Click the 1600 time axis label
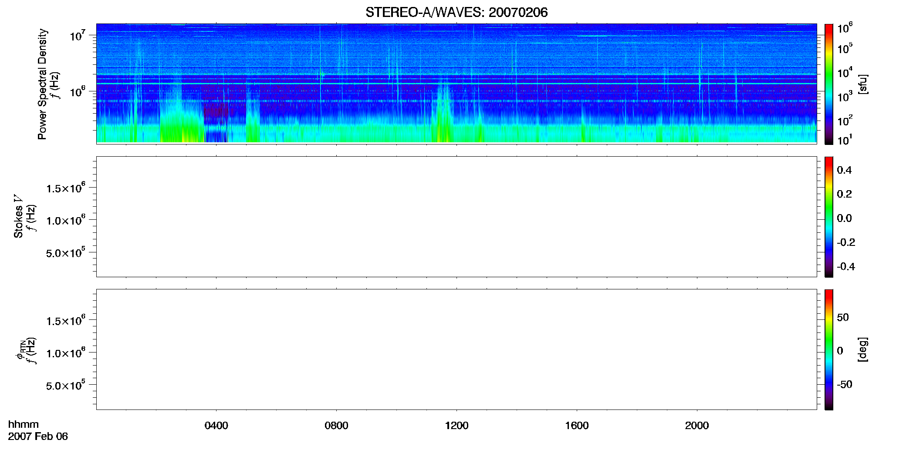Image resolution: width=913 pixels, height=470 pixels. point(577,426)
